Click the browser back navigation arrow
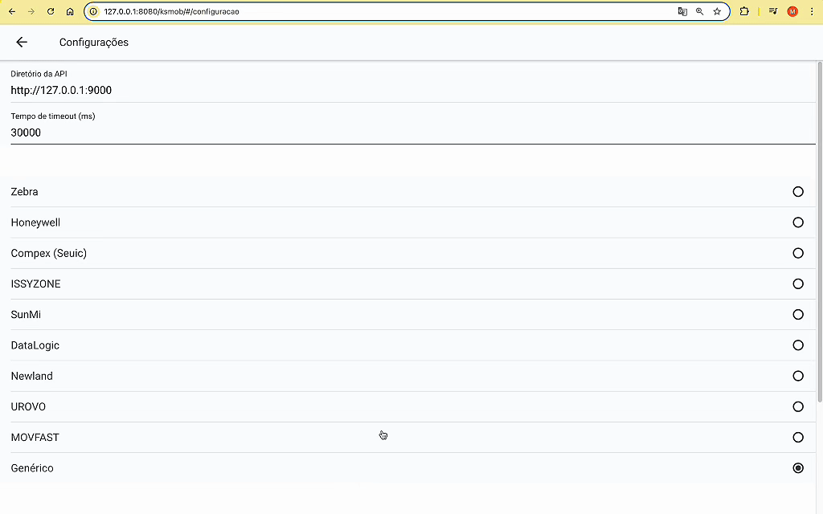Screen dimensions: 823x514 pos(12,12)
